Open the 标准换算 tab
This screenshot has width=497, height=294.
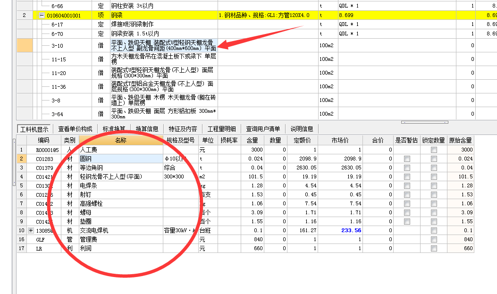[x=114, y=129]
